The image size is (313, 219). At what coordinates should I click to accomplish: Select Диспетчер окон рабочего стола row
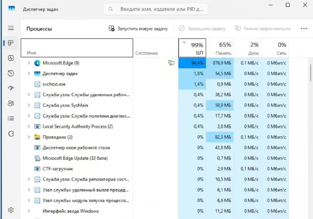pyautogui.click(x=155, y=148)
